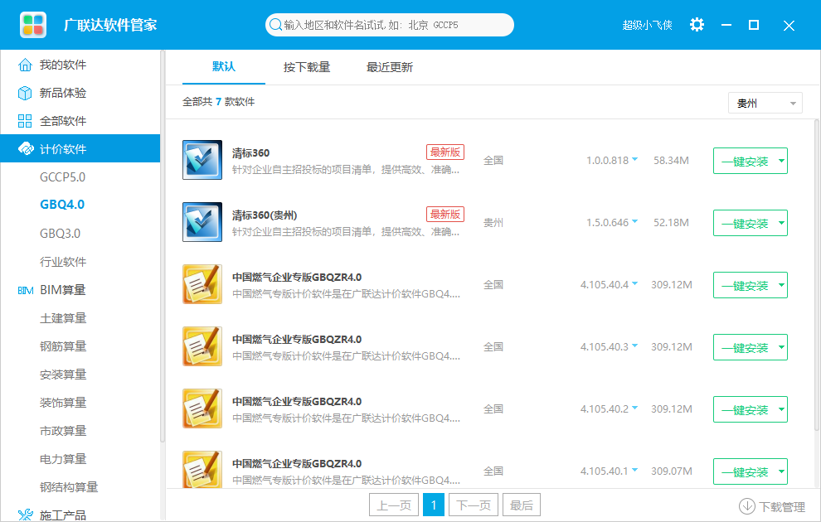Click the 施工产品 tools icon
The image size is (821, 522).
point(25,515)
